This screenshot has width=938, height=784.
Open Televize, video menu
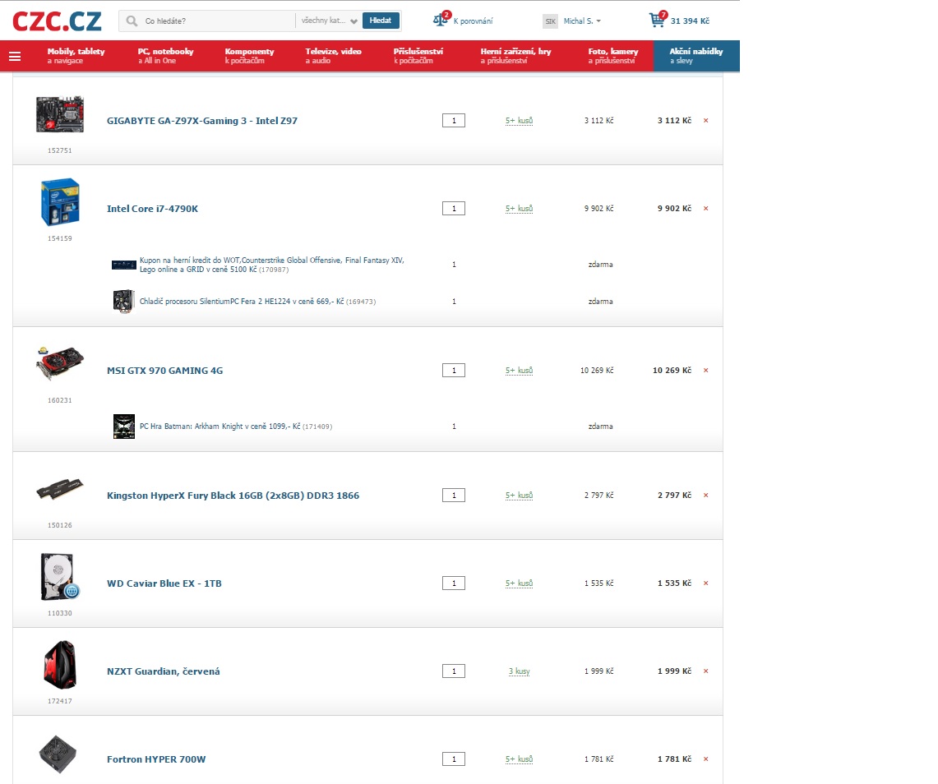point(333,56)
